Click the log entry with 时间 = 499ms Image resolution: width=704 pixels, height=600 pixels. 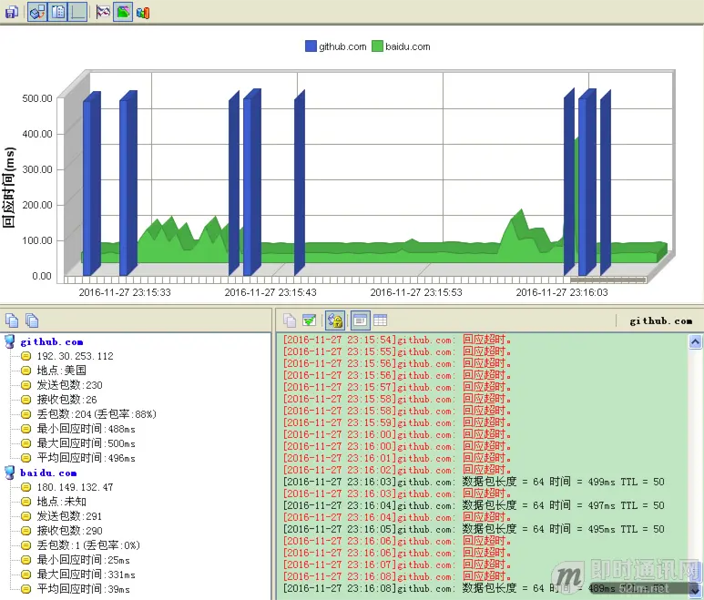pos(474,482)
